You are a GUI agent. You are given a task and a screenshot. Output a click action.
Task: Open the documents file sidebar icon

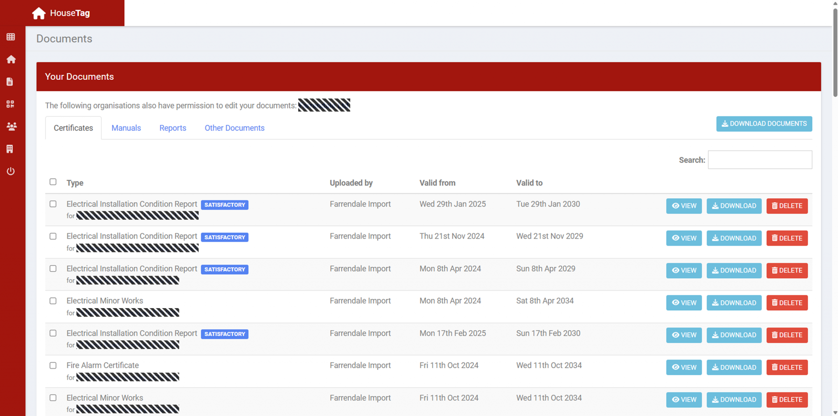point(10,81)
